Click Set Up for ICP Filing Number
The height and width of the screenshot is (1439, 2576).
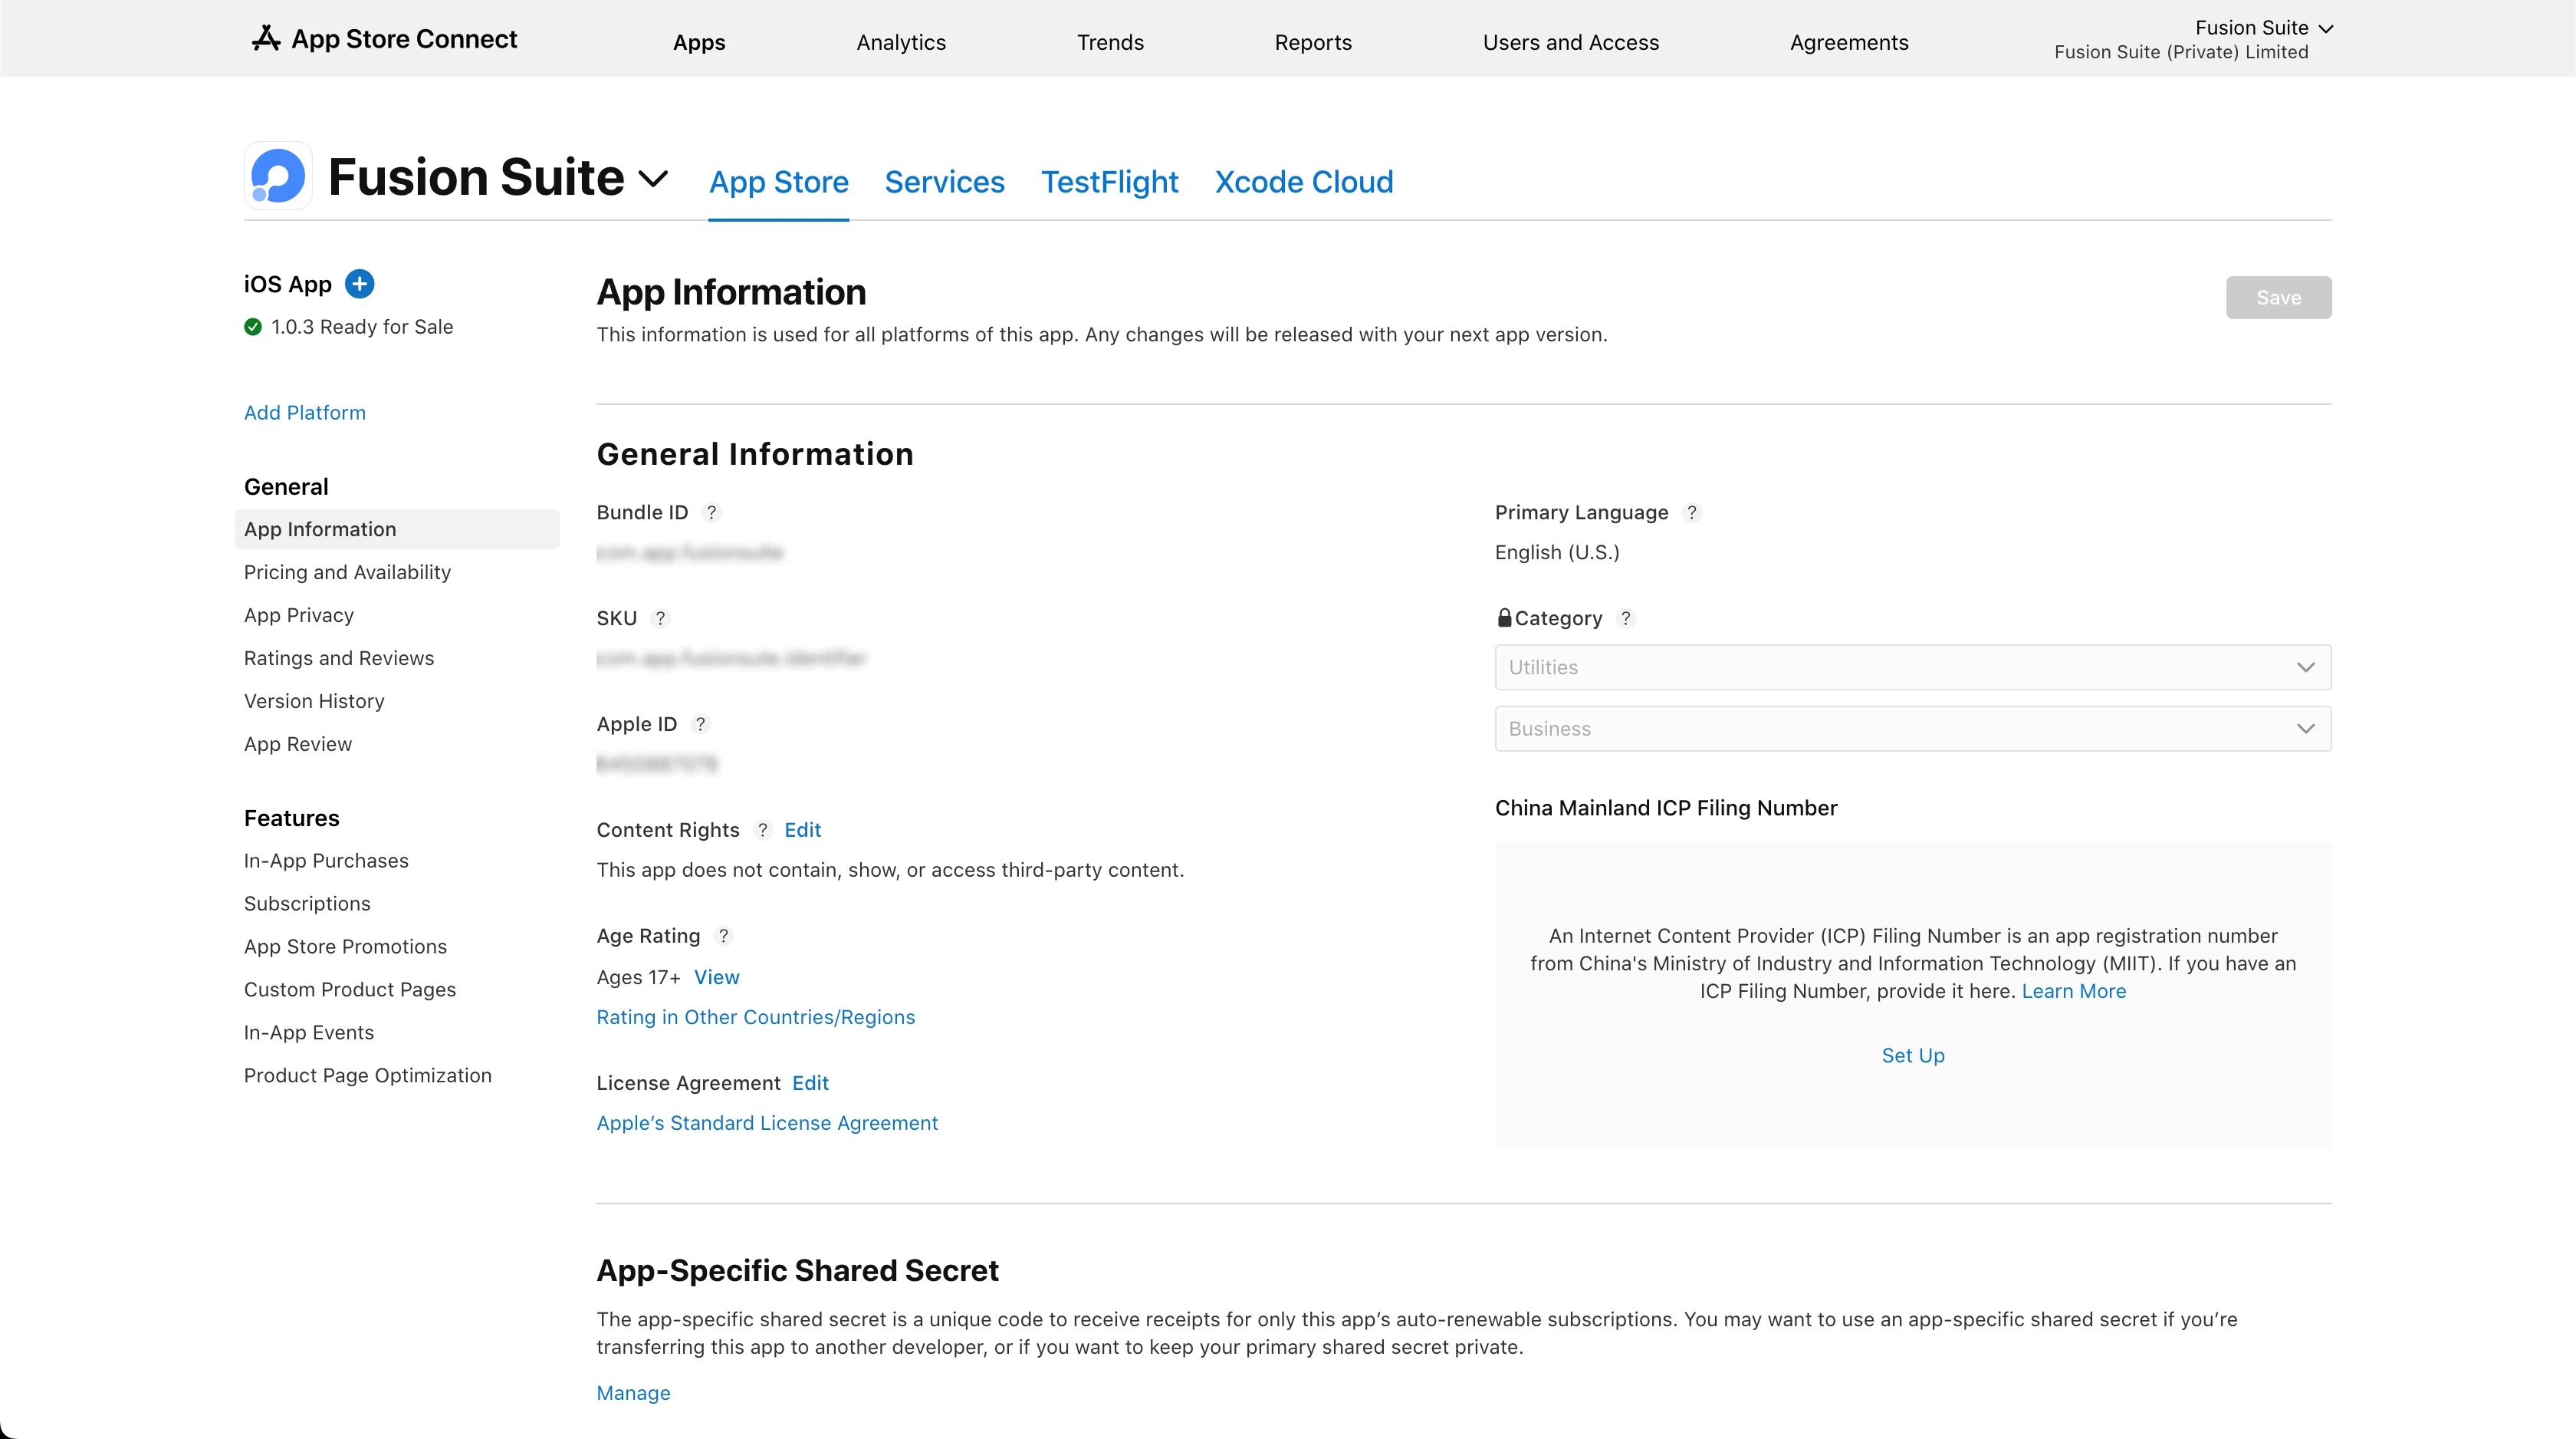pos(1912,1055)
